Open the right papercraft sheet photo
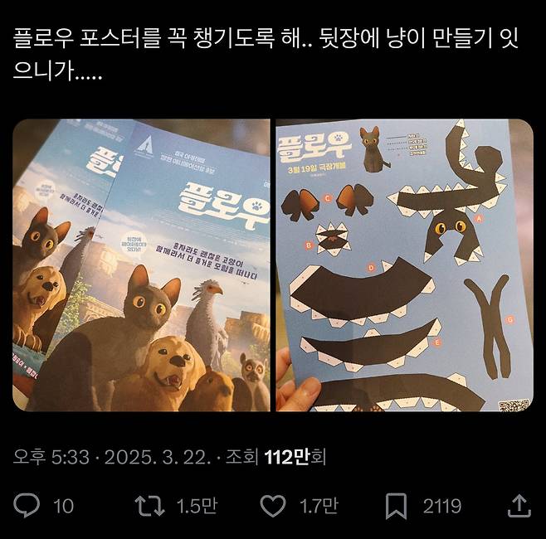This screenshot has width=546, height=539. [x=405, y=265]
